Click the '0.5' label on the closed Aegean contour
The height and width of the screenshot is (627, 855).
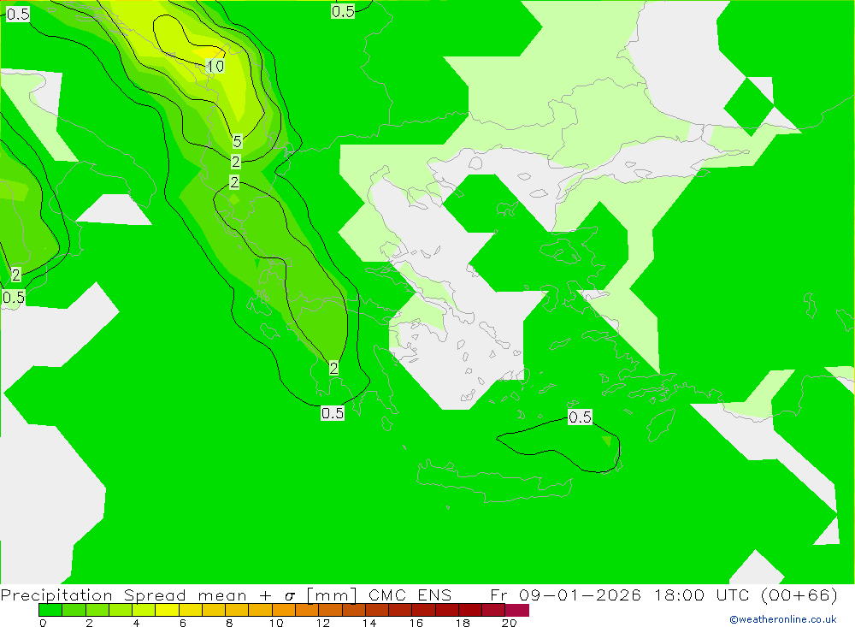tap(580, 417)
